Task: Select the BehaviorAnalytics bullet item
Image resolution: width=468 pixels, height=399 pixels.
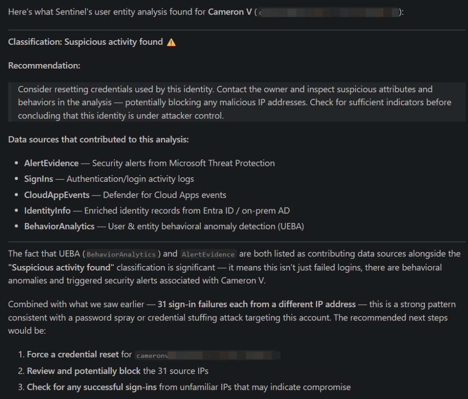Action: pos(164,226)
